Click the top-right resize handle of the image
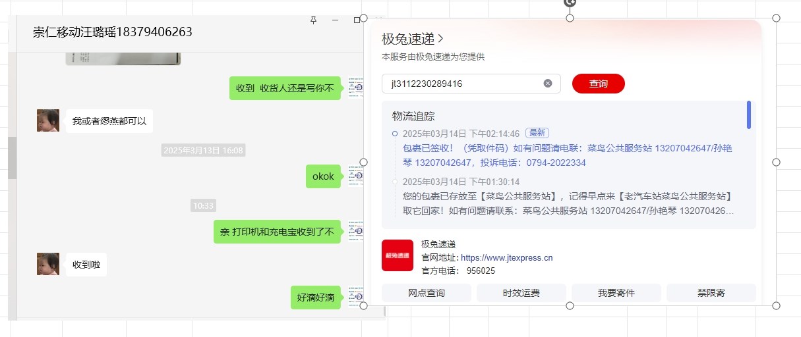The height and width of the screenshot is (337, 801). (x=776, y=18)
